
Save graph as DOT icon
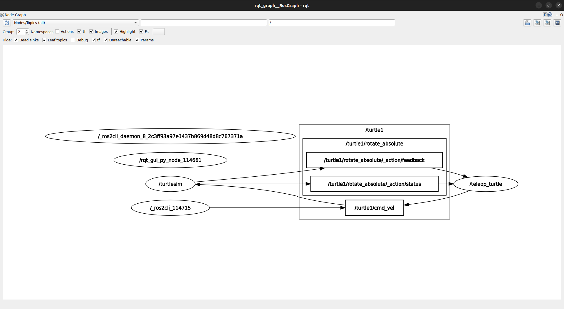(537, 23)
